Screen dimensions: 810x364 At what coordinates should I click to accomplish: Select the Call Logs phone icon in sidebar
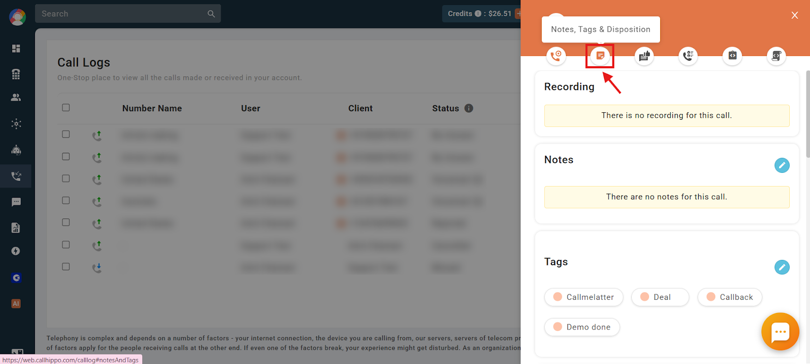[x=16, y=176]
